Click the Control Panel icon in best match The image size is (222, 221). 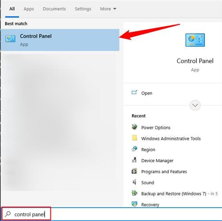coord(10,38)
